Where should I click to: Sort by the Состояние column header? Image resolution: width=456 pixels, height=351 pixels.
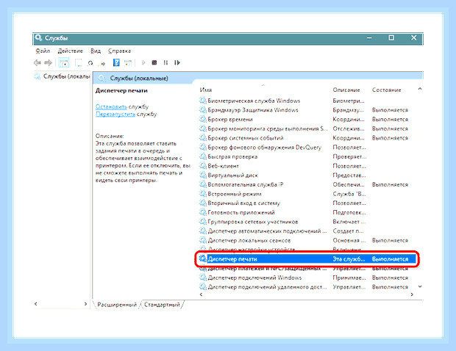(x=386, y=90)
